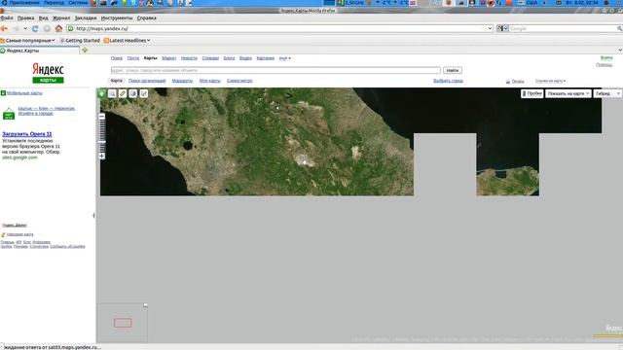Click the browser URL address bar

(x=279, y=28)
